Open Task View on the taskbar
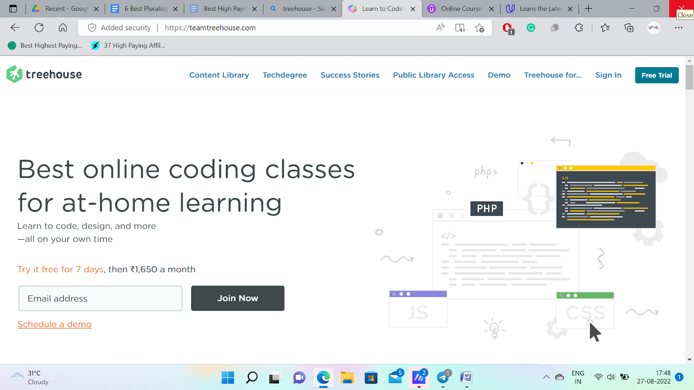 275,378
